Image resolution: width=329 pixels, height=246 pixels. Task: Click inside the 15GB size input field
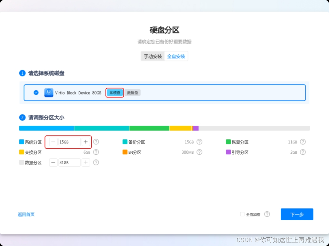(x=69, y=141)
